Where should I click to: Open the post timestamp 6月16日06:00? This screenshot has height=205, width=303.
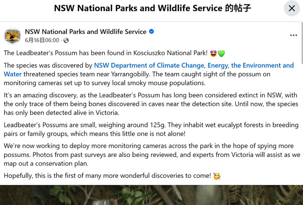coord(42,40)
